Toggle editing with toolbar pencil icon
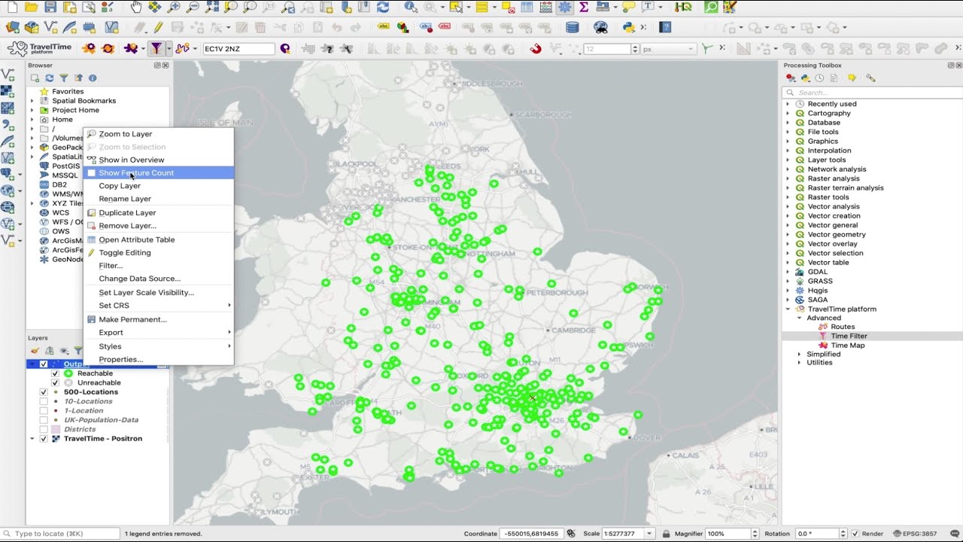The image size is (963, 542). pyautogui.click(x=158, y=27)
